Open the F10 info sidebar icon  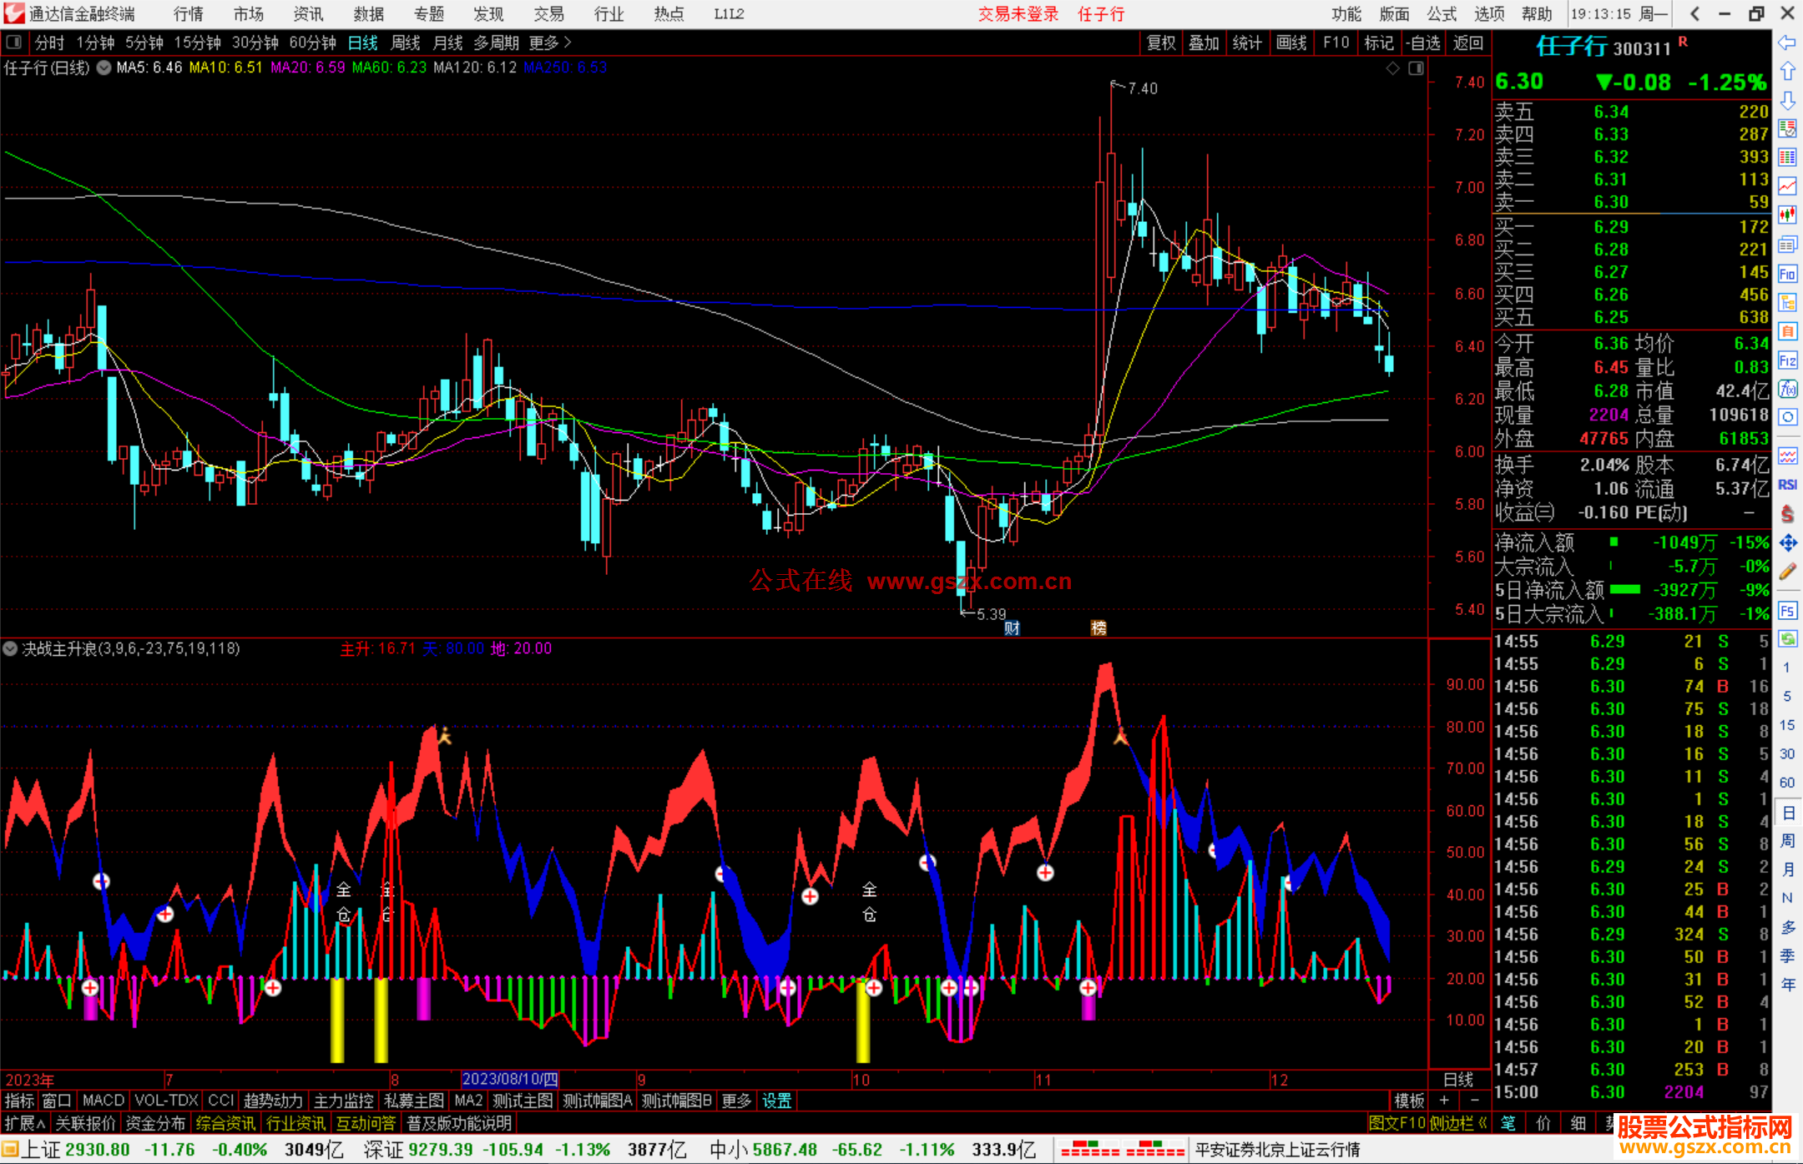(1787, 274)
